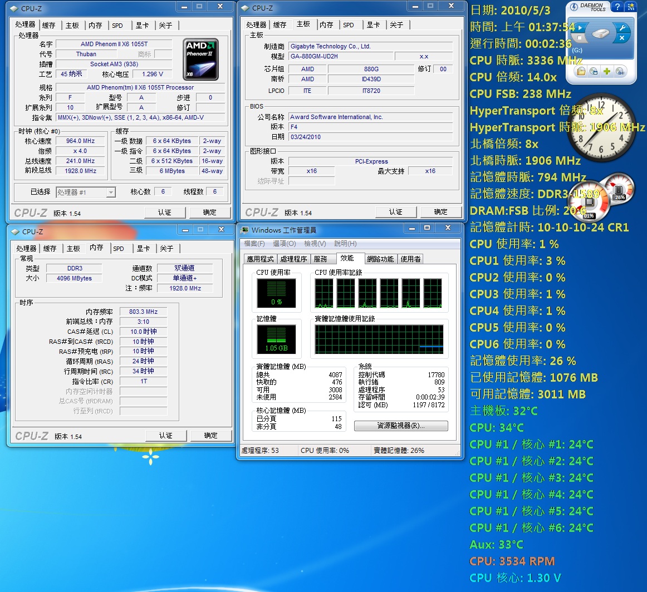Click 认证 button in the memory CPU-Z window
Viewport: 647px width, 592px height.
pos(166,436)
